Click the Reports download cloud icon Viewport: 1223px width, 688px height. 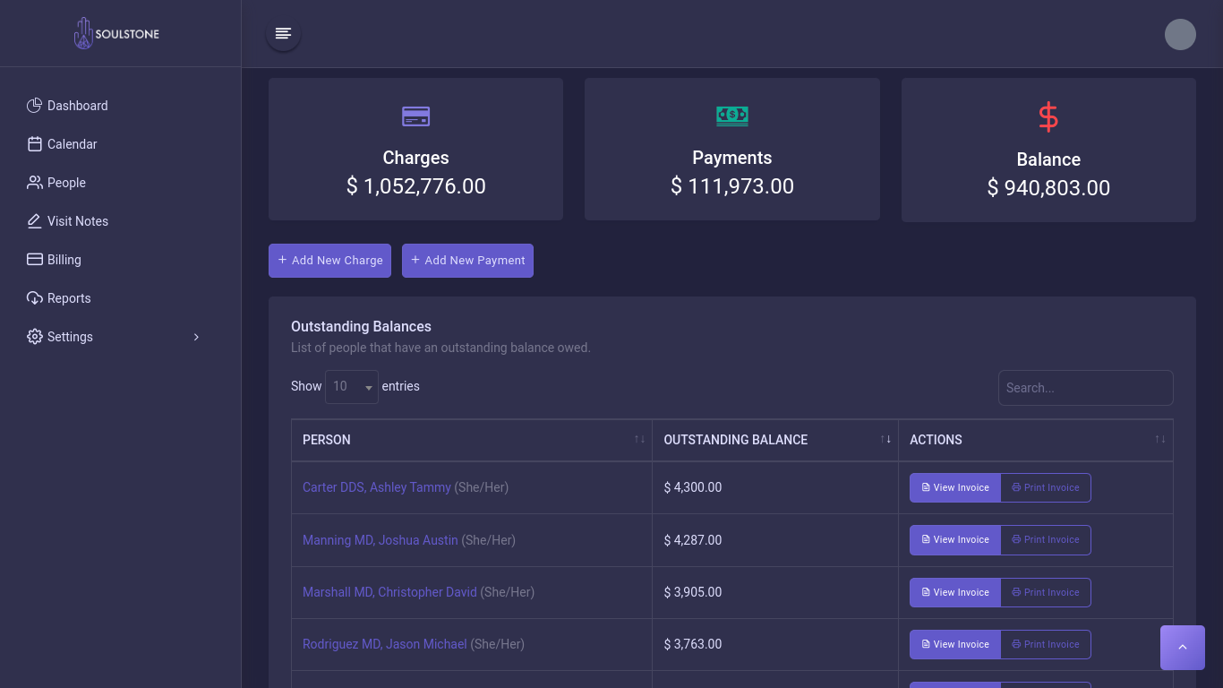[35, 298]
